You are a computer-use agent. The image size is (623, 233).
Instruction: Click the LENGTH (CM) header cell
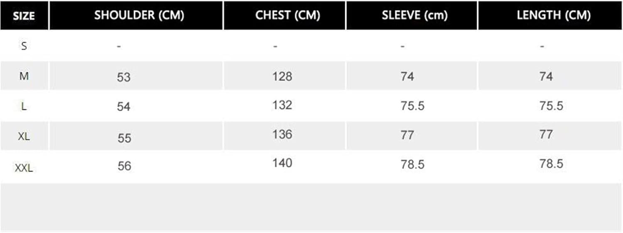pyautogui.click(x=554, y=15)
